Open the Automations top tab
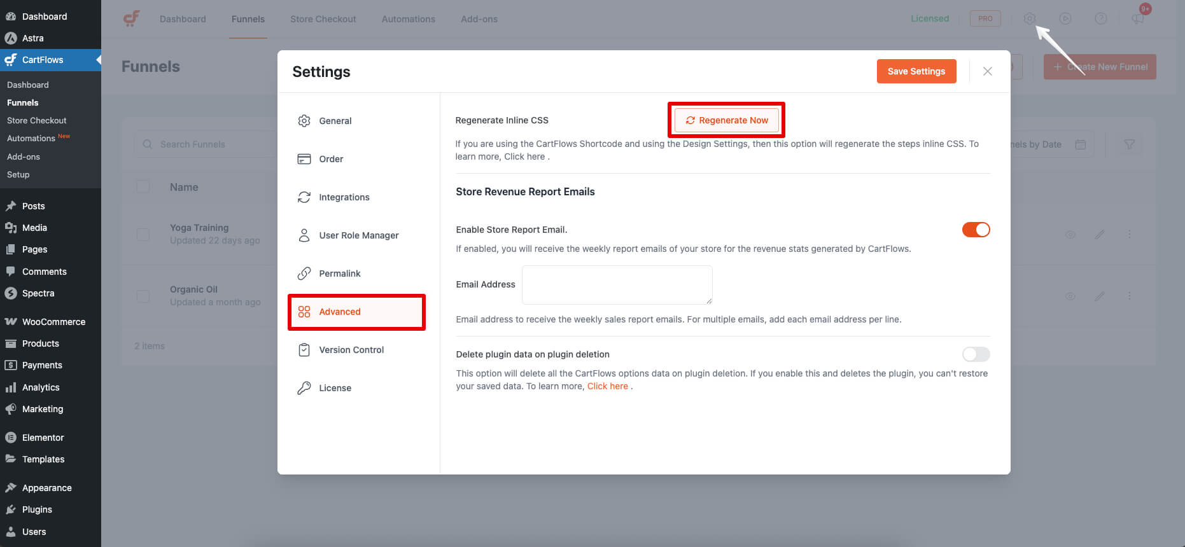1185x547 pixels. (x=409, y=19)
